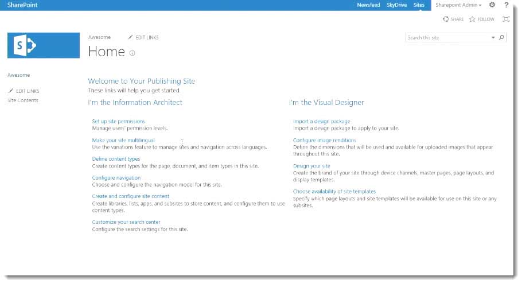Click the SharePoint logo image

[x=44, y=45]
